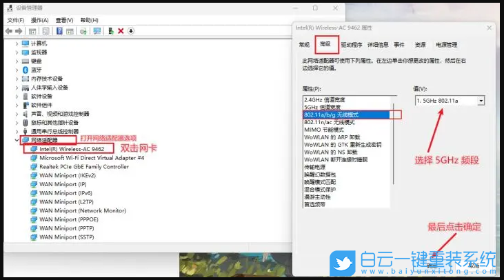This screenshot has height=280, width=504.
Task: Click the speaker icon beside 声音、视频和游戏控制器
Action: point(26,114)
